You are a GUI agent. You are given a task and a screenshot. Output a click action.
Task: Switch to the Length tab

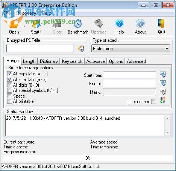pos(29,61)
